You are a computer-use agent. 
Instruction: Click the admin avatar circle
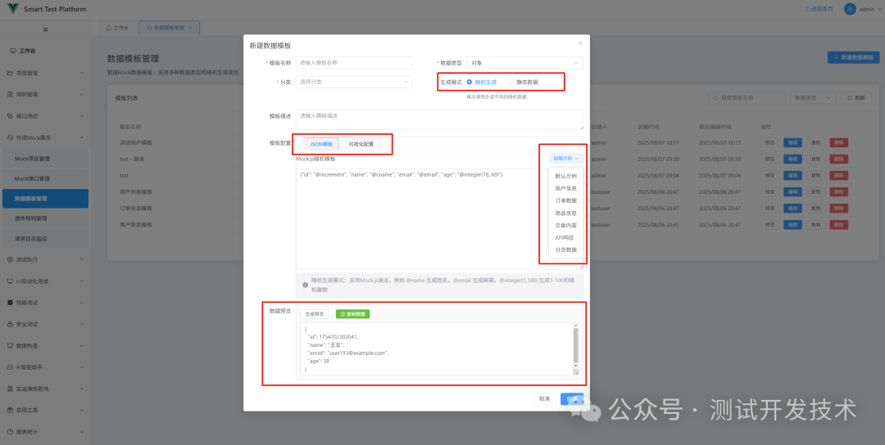pos(850,9)
